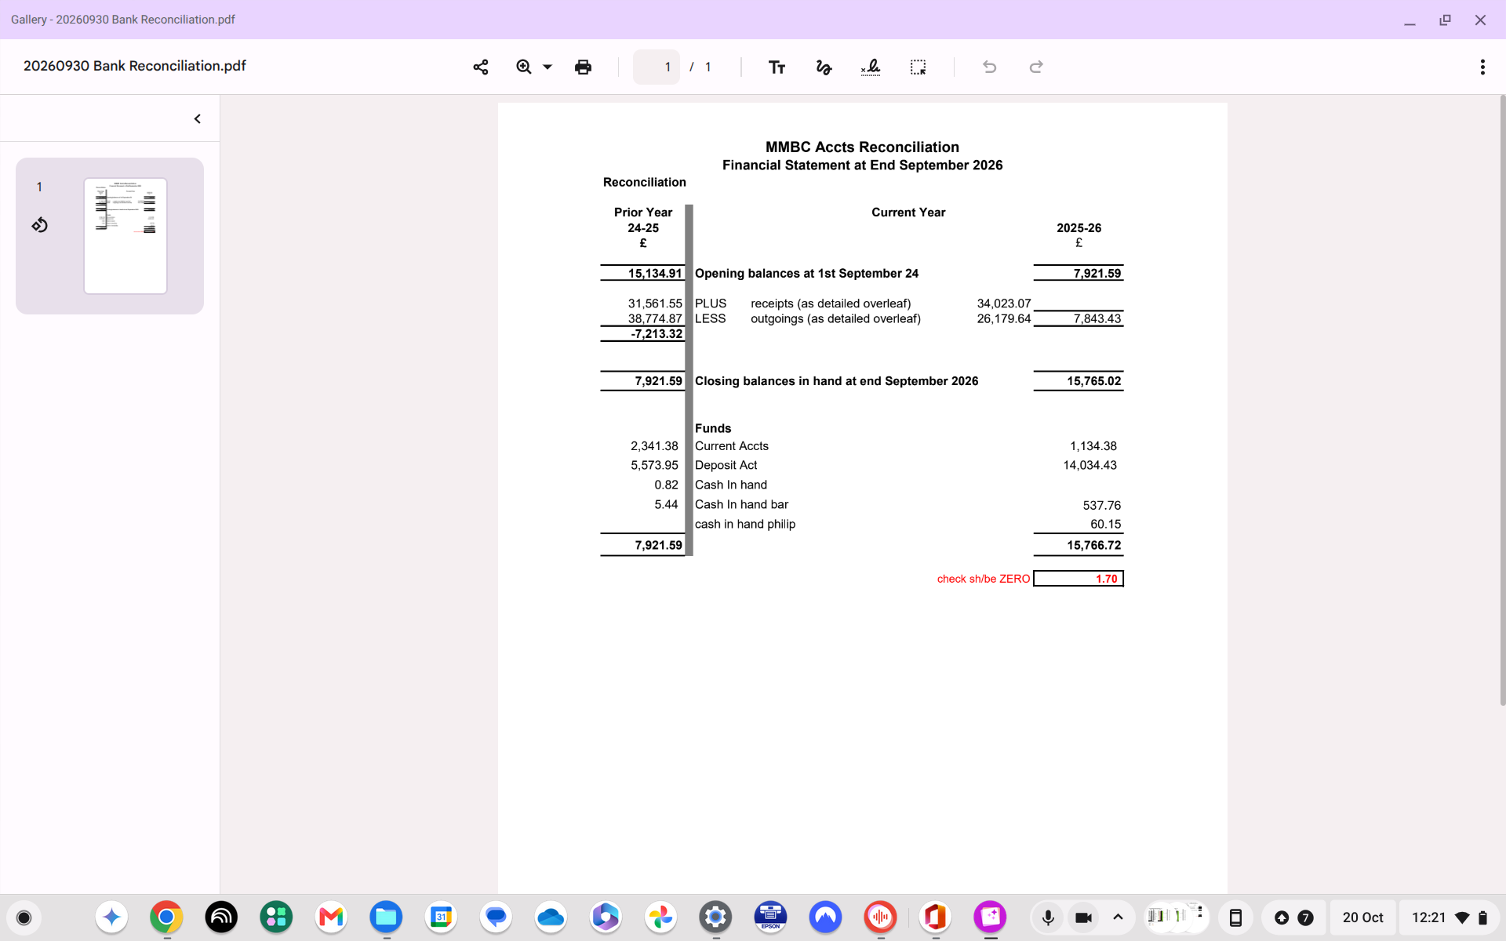Click the zoom magnifier icon
The image size is (1506, 941).
(524, 67)
